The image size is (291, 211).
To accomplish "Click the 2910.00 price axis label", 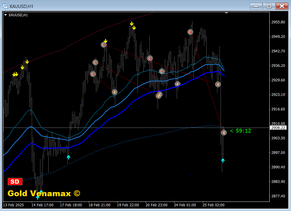I will [x=278, y=123].
